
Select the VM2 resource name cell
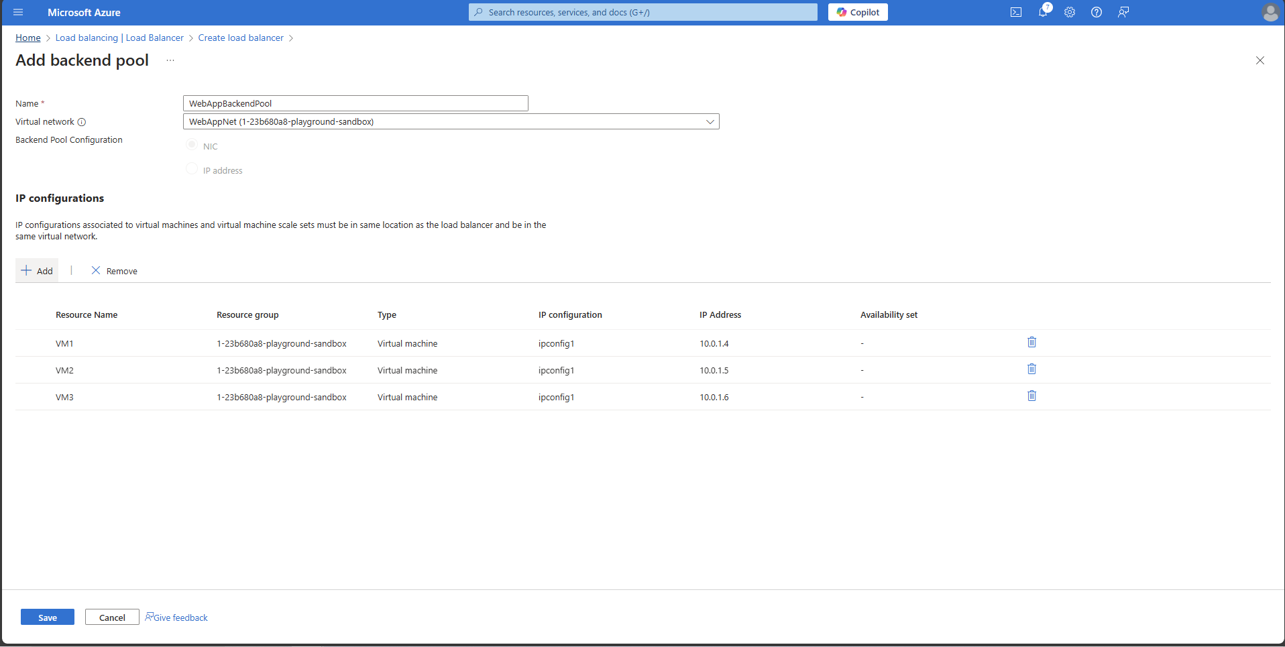pyautogui.click(x=64, y=371)
